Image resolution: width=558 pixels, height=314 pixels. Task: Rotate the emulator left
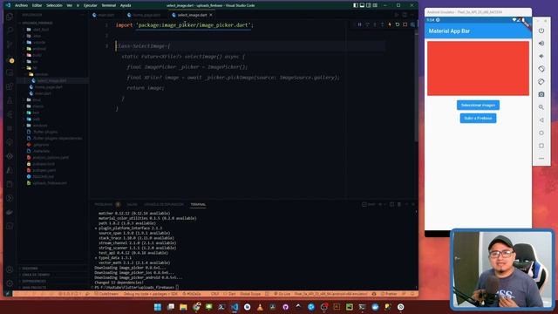pos(541,69)
